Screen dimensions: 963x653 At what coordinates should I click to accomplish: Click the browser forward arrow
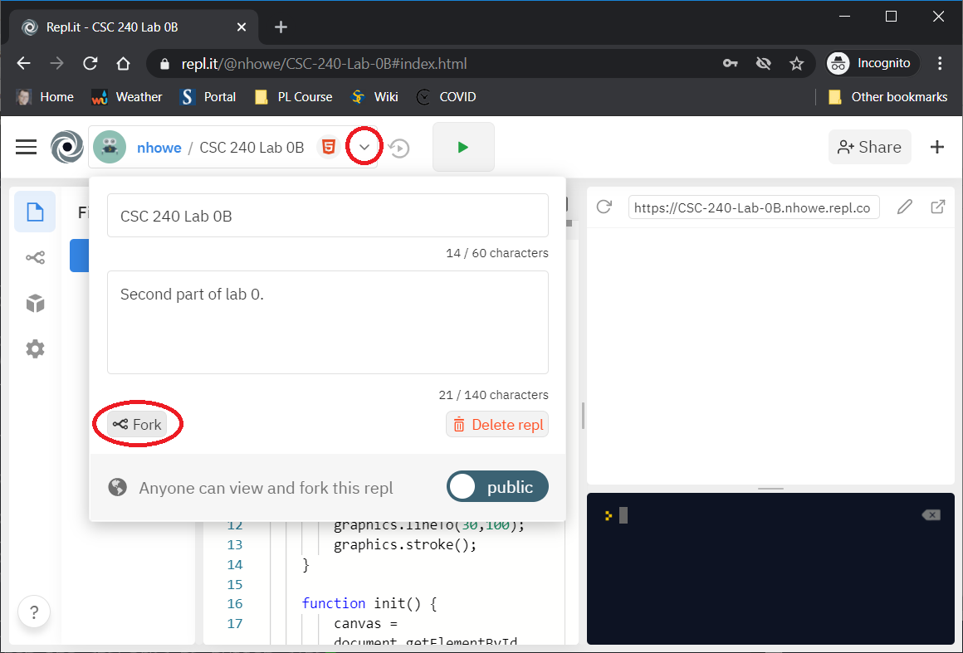pyautogui.click(x=56, y=63)
